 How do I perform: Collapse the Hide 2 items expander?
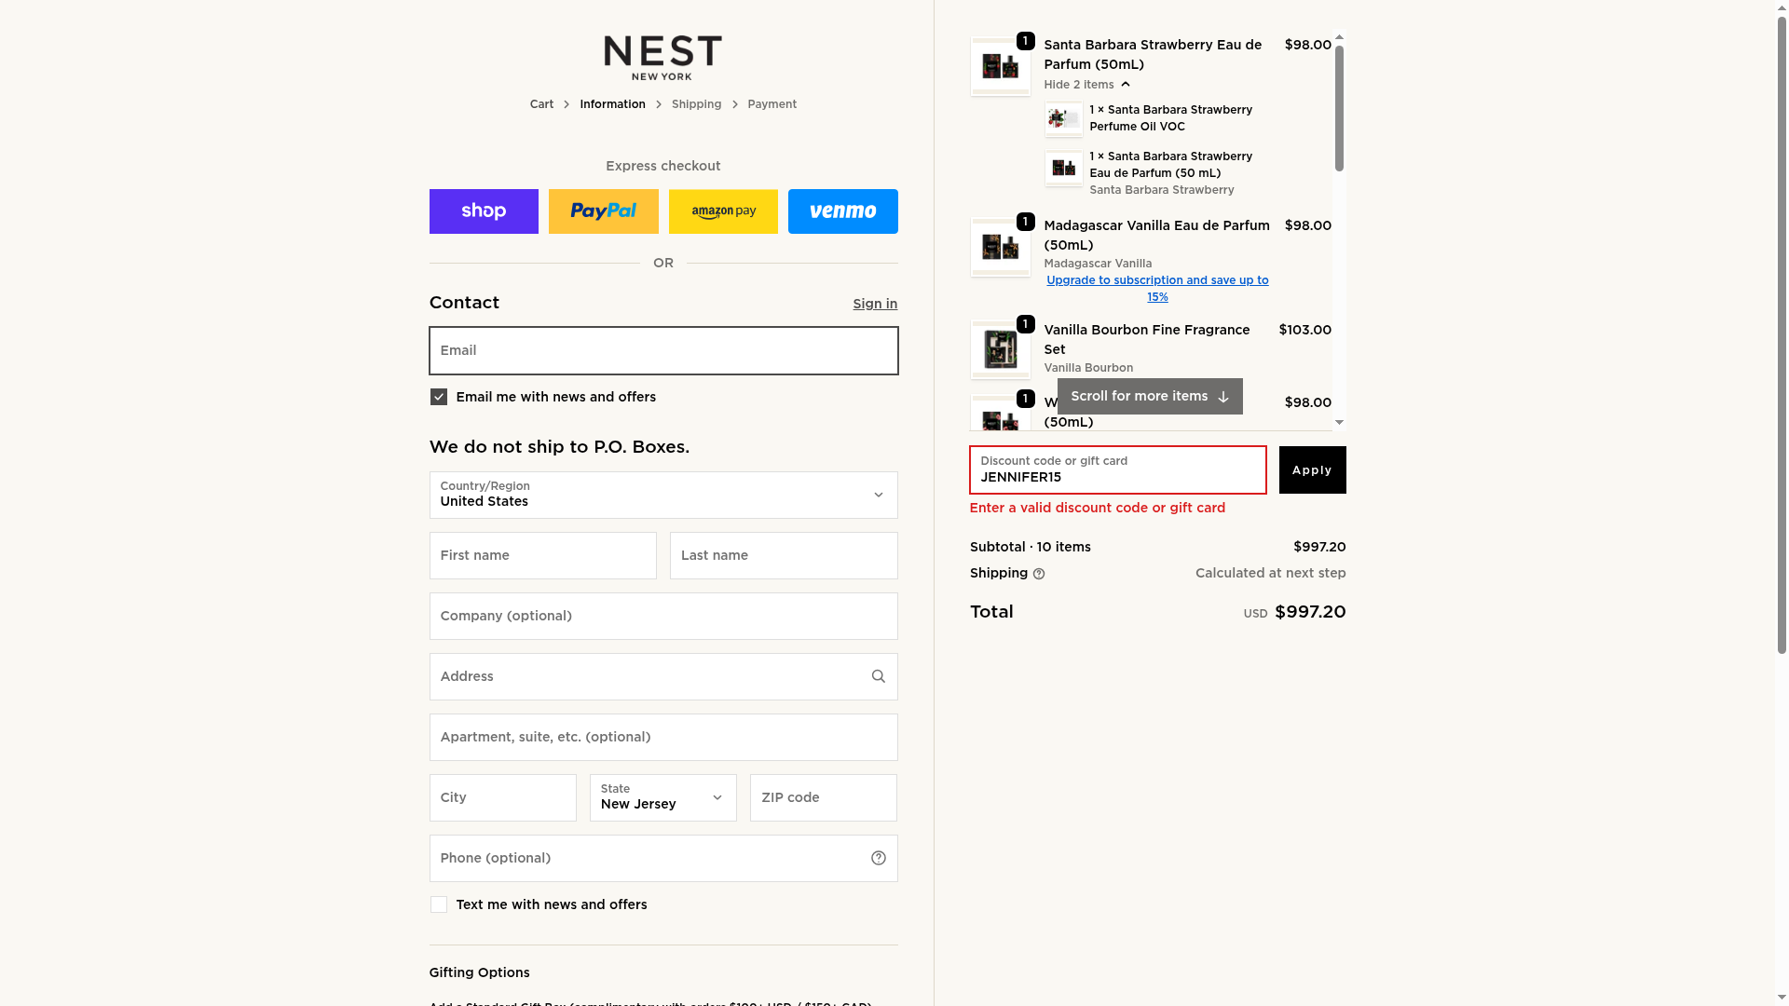1086,85
